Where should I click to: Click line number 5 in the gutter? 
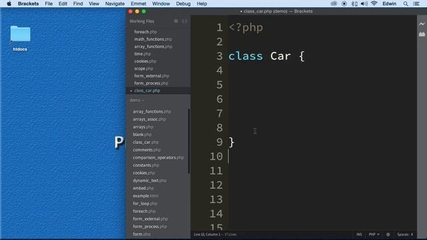click(220, 85)
